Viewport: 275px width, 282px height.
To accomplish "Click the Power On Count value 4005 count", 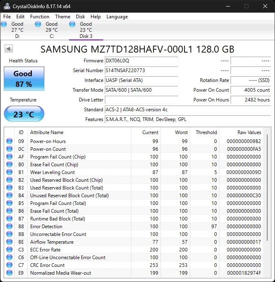I will [x=251, y=90].
